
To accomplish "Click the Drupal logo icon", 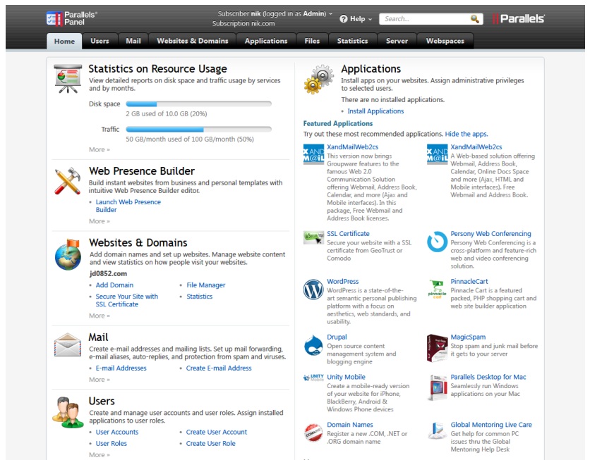I will pyautogui.click(x=313, y=345).
